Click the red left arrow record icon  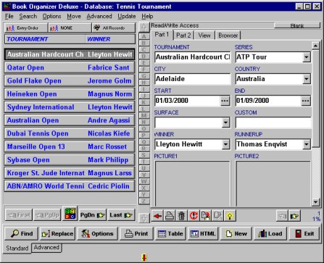tap(157, 216)
